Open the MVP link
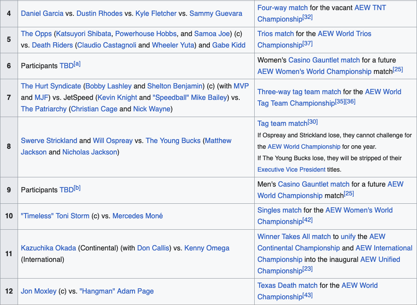The width and height of the screenshot is (417, 305). point(241,86)
